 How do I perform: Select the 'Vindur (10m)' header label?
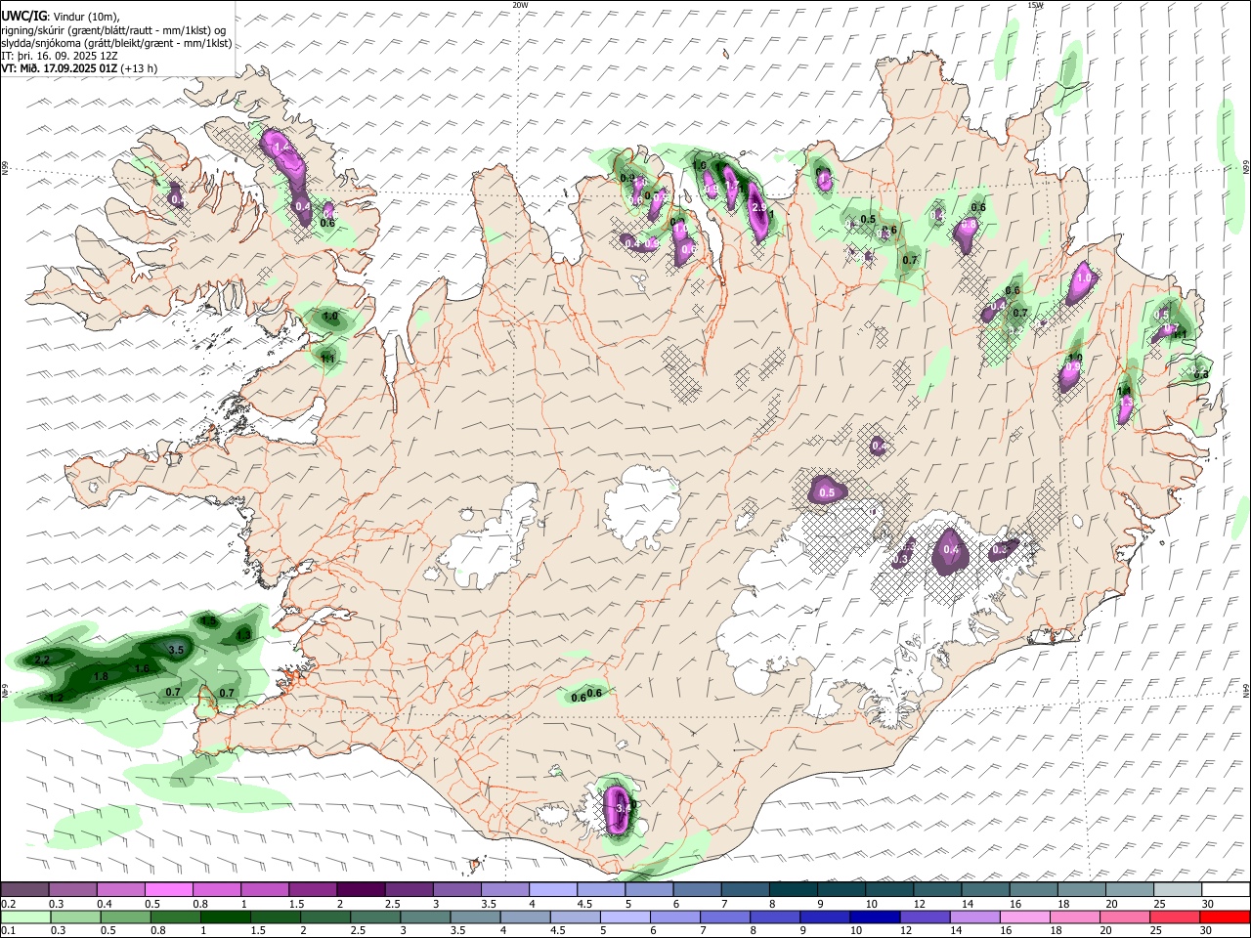pyautogui.click(x=86, y=17)
